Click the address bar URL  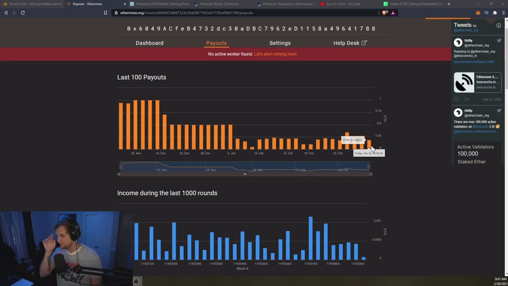point(187,13)
